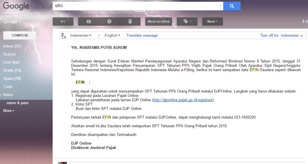Image resolution: width=308 pixels, height=164 pixels.
Task: Click the Move to Inbox button
Action: [x=158, y=21]
